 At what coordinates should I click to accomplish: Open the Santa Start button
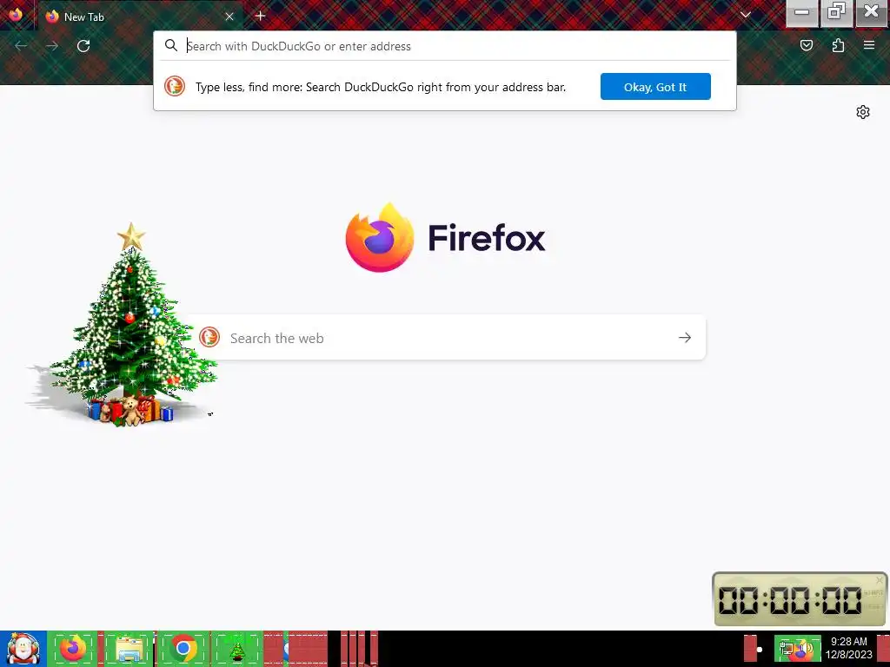(23, 648)
